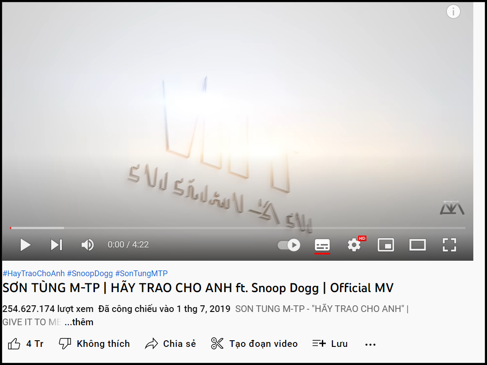487x365 pixels.
Task: Enable theater mode view
Action: click(418, 245)
